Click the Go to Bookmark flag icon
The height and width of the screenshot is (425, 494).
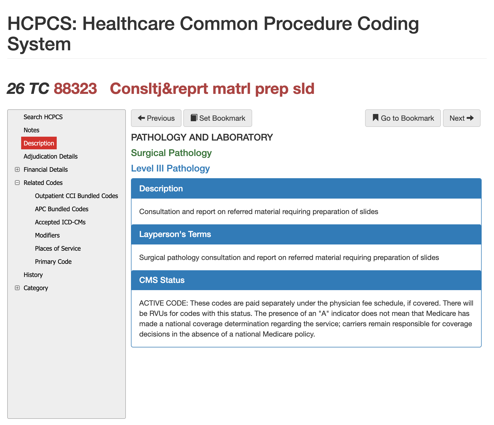[376, 118]
